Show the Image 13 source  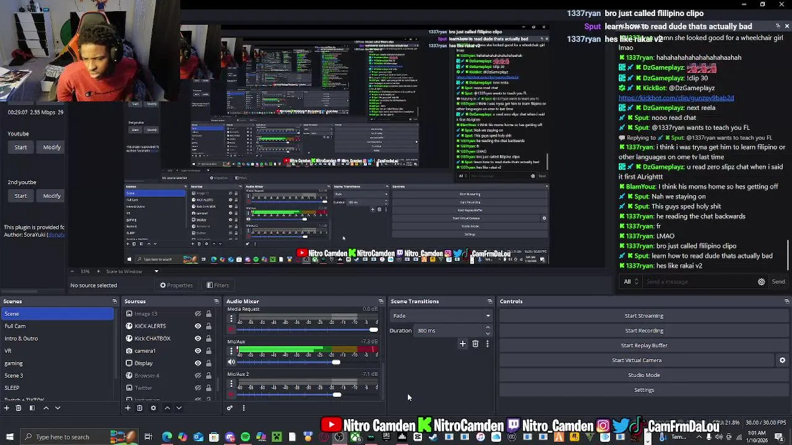pyautogui.click(x=198, y=314)
